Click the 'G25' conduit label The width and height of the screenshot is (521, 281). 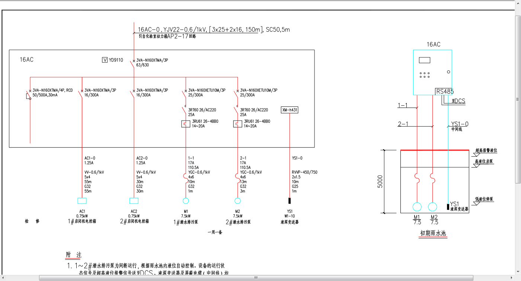click(295, 186)
